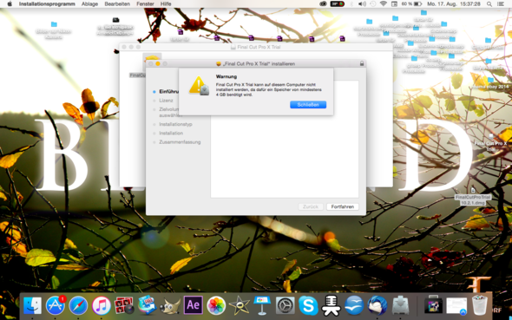
Task: Select the Zusammenfassung step
Action: pos(180,142)
